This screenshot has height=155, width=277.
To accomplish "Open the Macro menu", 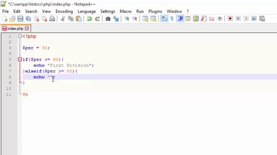I will point(126,12).
